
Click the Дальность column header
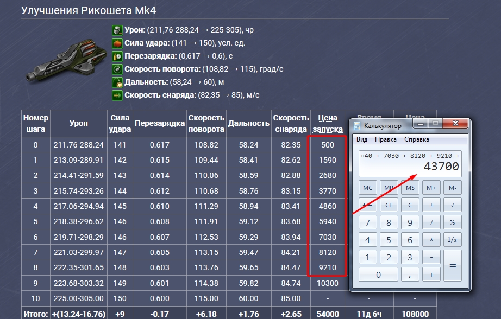[x=248, y=124]
